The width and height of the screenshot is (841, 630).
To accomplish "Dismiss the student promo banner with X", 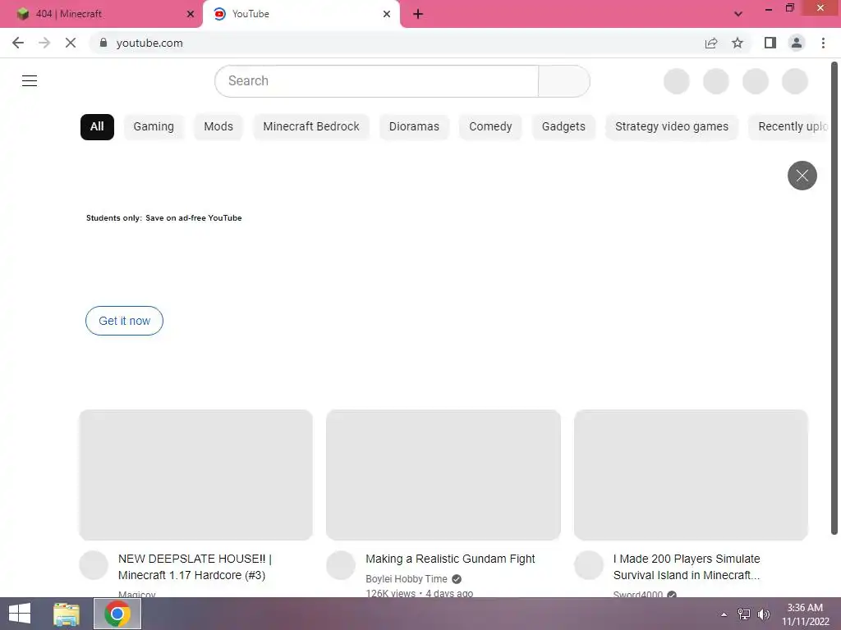I will 802,176.
